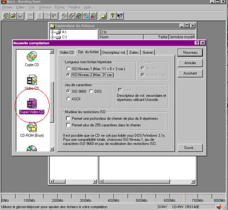Screen dimensions: 228x210
Task: Click the dialog's question mark help button
Action: 197,43
